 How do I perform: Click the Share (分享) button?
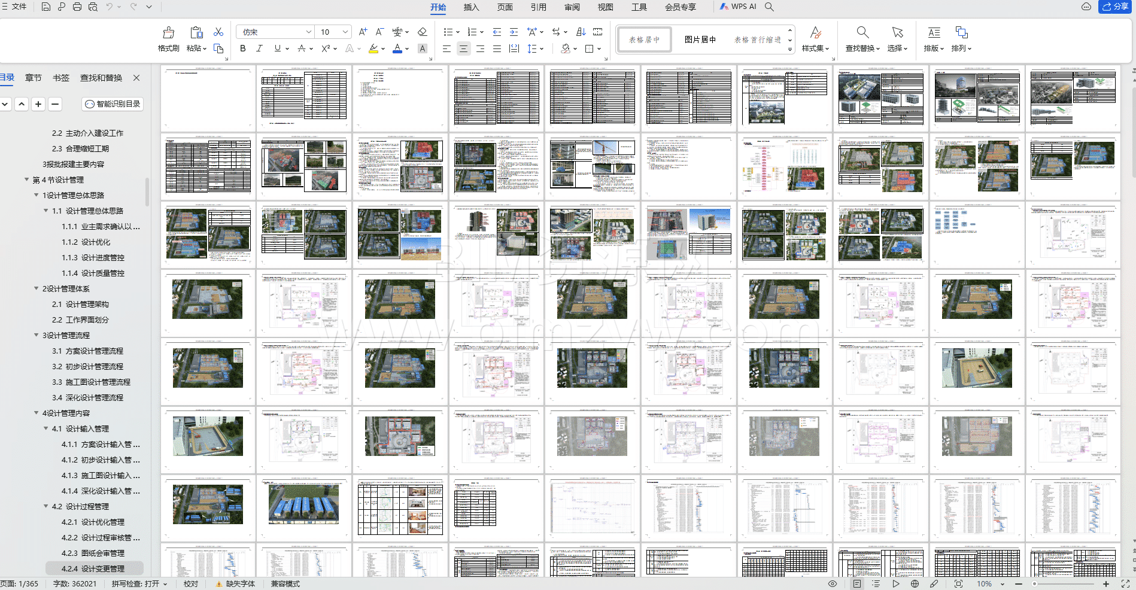pos(1114,7)
